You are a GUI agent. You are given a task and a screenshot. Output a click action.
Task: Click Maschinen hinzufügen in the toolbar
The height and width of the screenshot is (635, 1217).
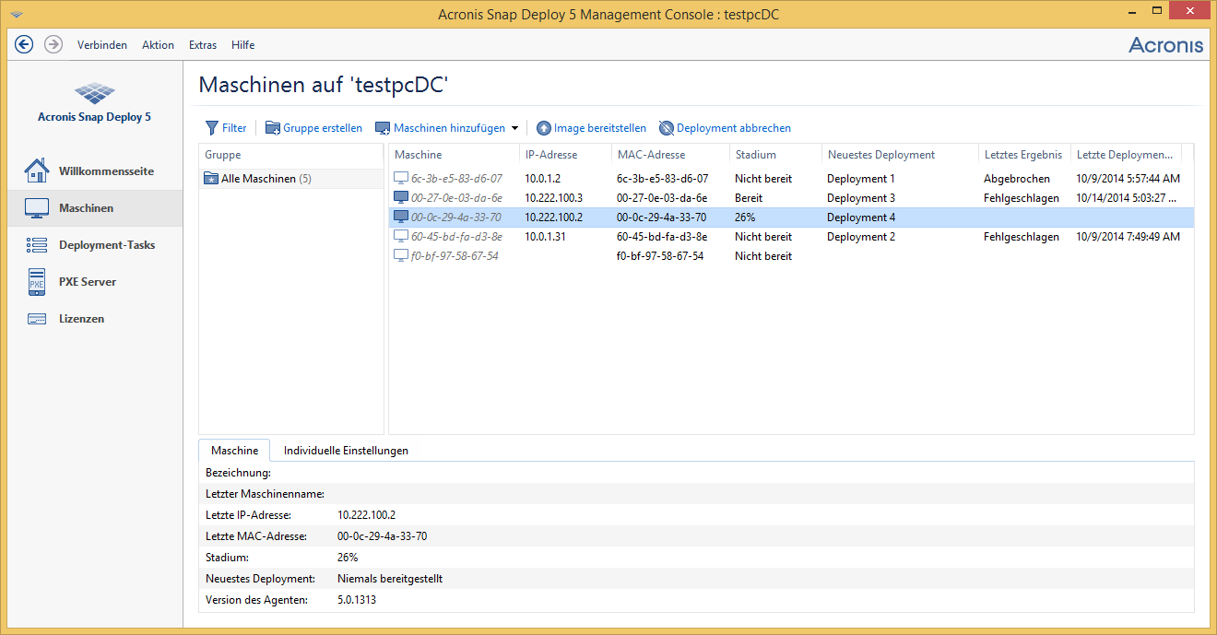[449, 128]
